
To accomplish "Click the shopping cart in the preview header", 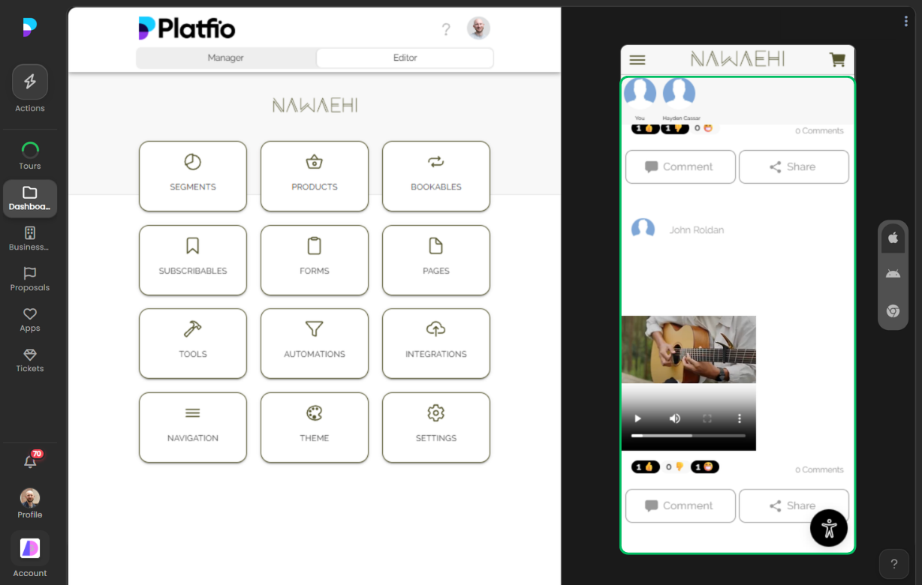I will pos(837,60).
